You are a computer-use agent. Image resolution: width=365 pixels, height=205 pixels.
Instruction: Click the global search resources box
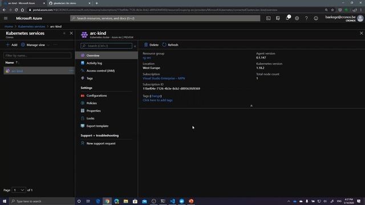coord(165,18)
